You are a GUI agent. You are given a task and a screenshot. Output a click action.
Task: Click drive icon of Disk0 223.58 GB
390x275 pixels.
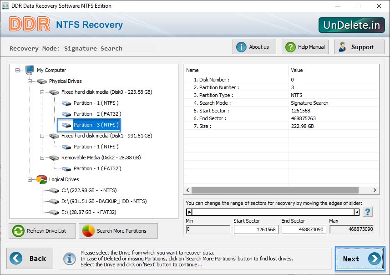[54, 92]
